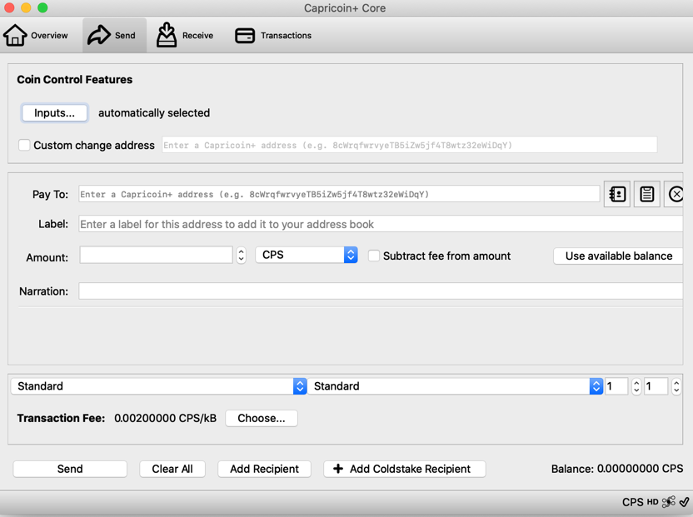Enable Custom change address checkbox

(x=24, y=145)
